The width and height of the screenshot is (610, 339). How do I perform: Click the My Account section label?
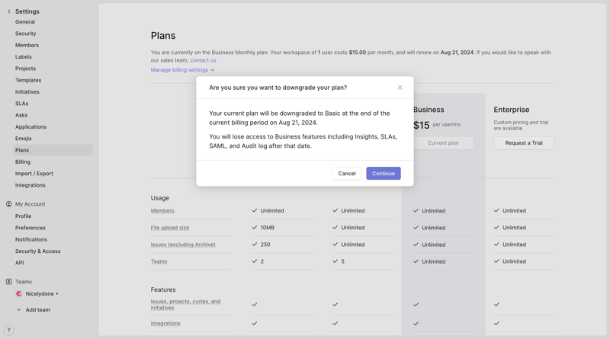tap(30, 204)
